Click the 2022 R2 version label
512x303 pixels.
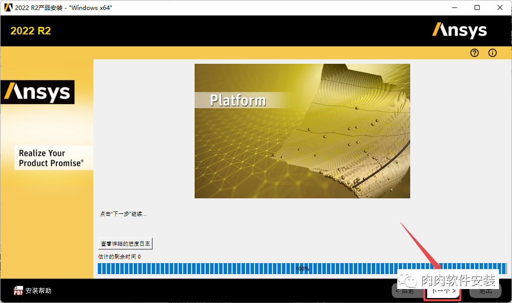point(31,31)
